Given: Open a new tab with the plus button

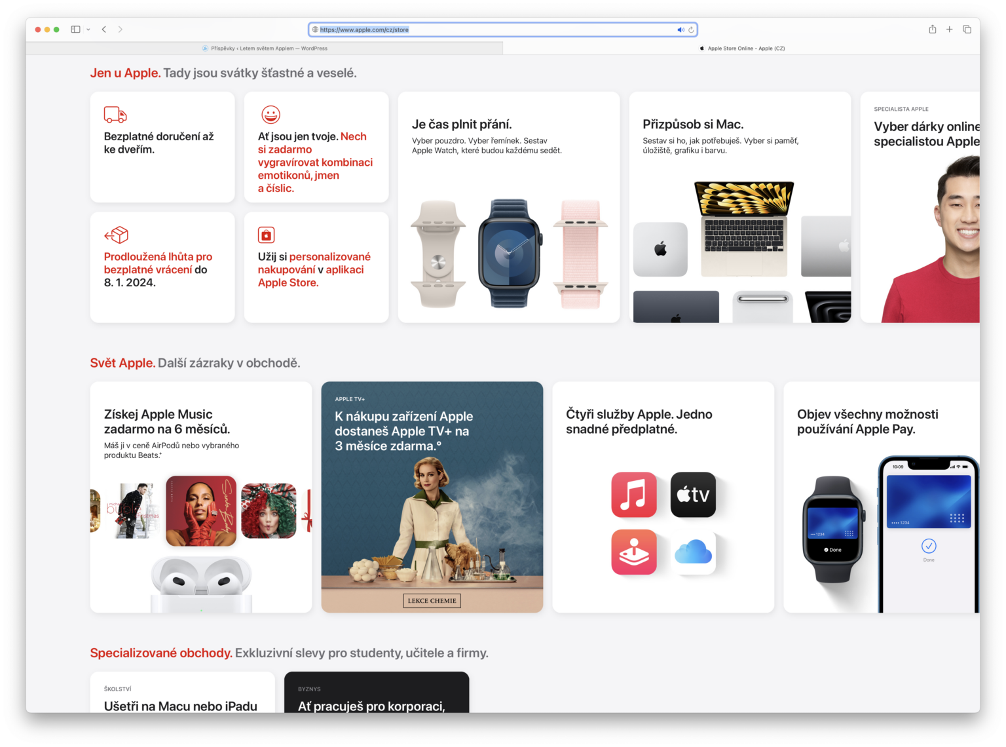Looking at the screenshot, I should click(x=950, y=29).
